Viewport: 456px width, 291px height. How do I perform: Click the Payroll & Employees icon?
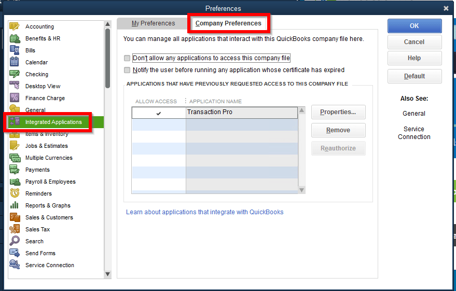[15, 182]
